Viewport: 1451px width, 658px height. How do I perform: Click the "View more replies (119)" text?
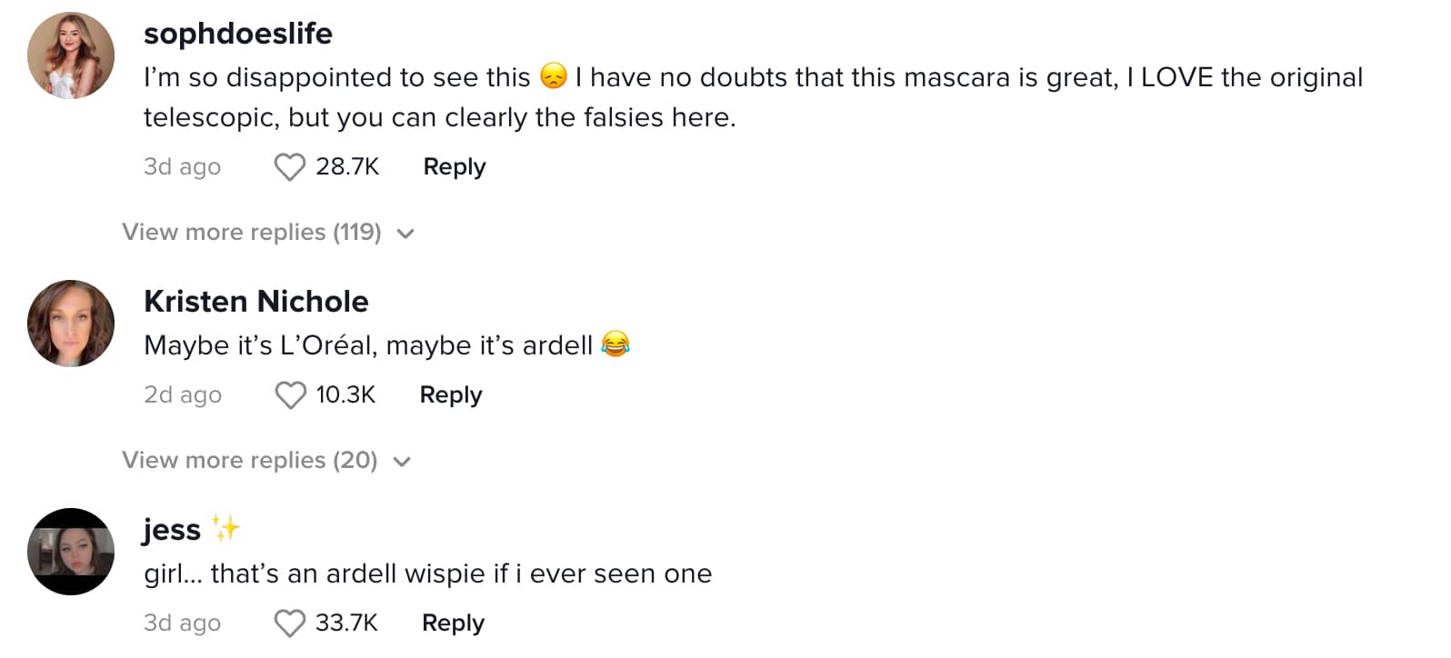tap(252, 233)
